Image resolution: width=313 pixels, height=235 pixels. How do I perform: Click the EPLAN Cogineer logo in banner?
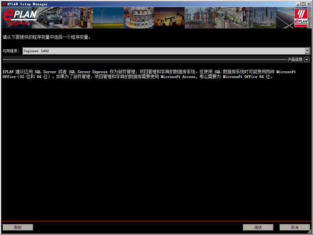(20, 18)
